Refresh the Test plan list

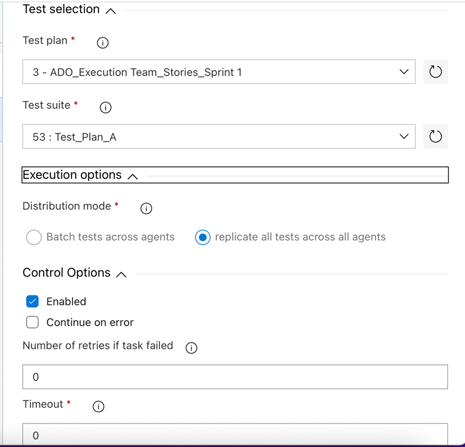435,72
